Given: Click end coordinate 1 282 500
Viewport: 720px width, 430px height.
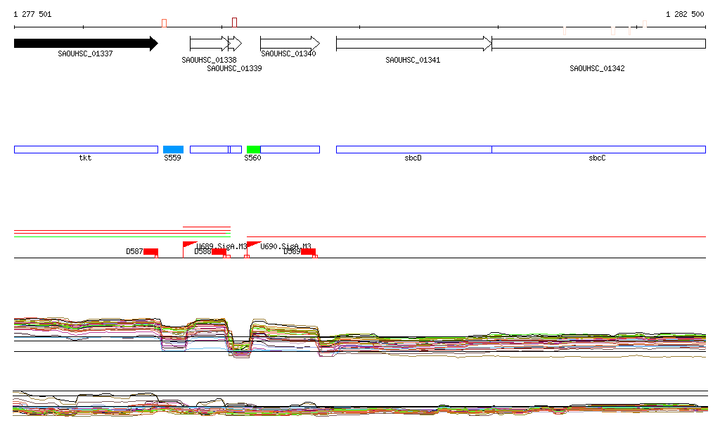Looking at the screenshot, I should tap(684, 14).
